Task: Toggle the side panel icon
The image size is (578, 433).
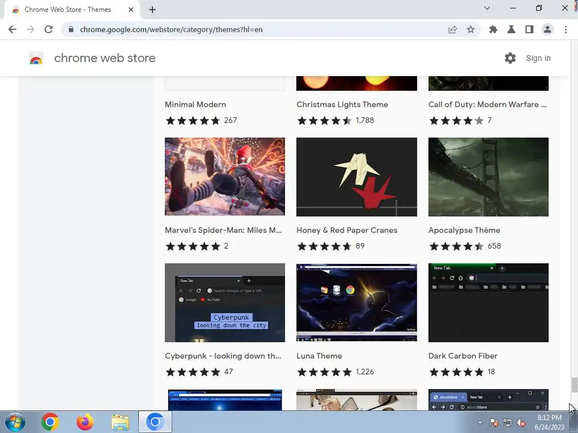Action: pos(529,29)
